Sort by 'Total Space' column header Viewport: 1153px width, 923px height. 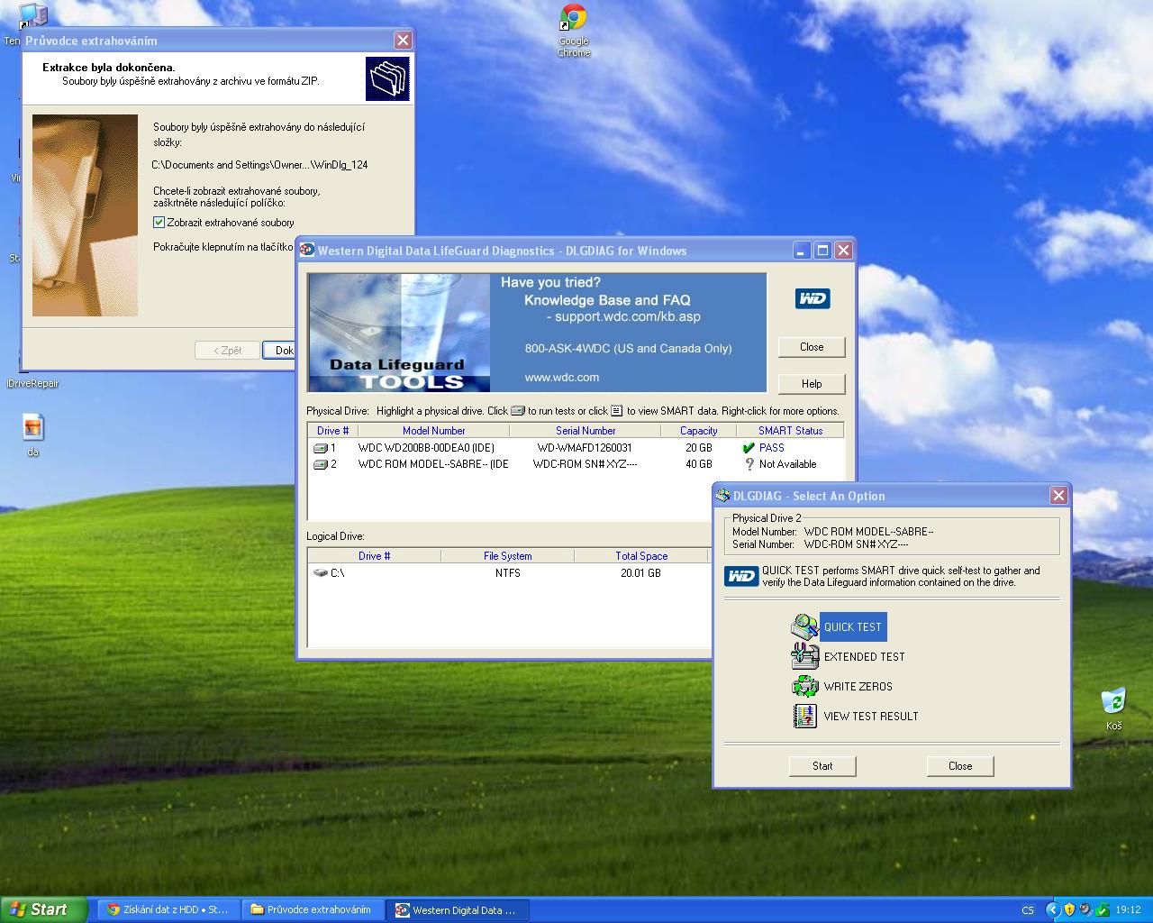641,556
